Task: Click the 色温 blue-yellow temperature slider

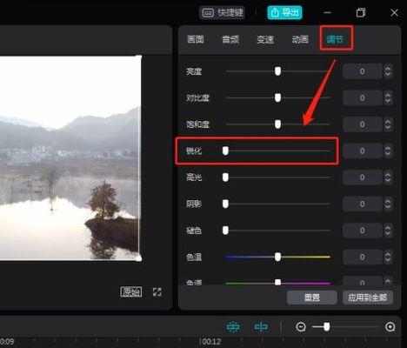Action: coord(277,257)
